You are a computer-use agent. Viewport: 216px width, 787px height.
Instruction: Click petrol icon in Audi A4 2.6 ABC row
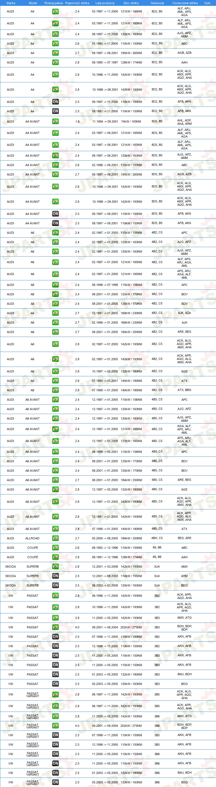pos(55,43)
